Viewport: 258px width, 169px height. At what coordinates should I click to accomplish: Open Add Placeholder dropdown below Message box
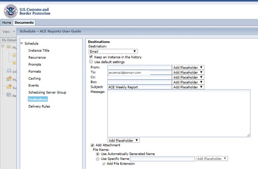pos(124,140)
